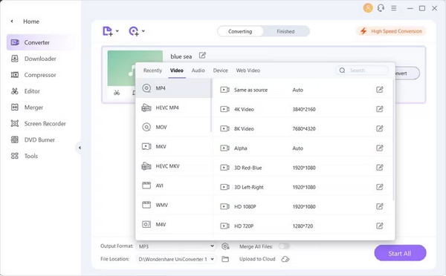This screenshot has width=446, height=276.
Task: Choose MOV format
Action: tap(173, 127)
